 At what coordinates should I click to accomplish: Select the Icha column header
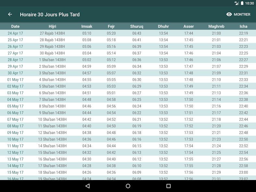243,27
